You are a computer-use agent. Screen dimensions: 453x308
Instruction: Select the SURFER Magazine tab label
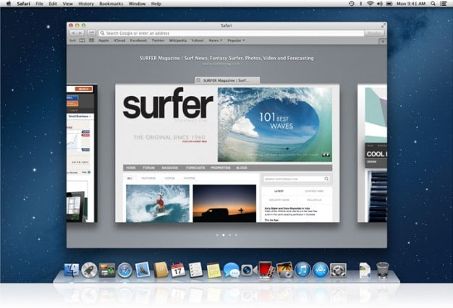tap(227, 80)
